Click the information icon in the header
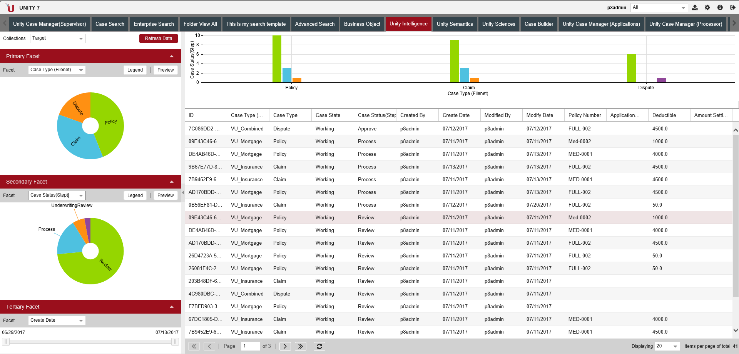This screenshot has height=354, width=739. [x=720, y=7]
